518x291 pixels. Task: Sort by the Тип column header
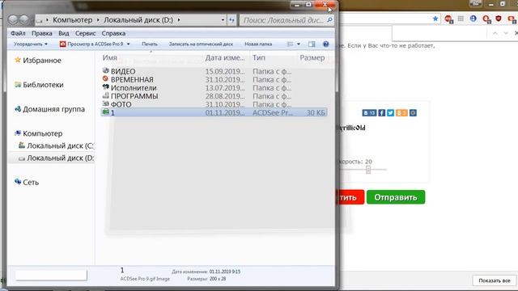coord(259,57)
